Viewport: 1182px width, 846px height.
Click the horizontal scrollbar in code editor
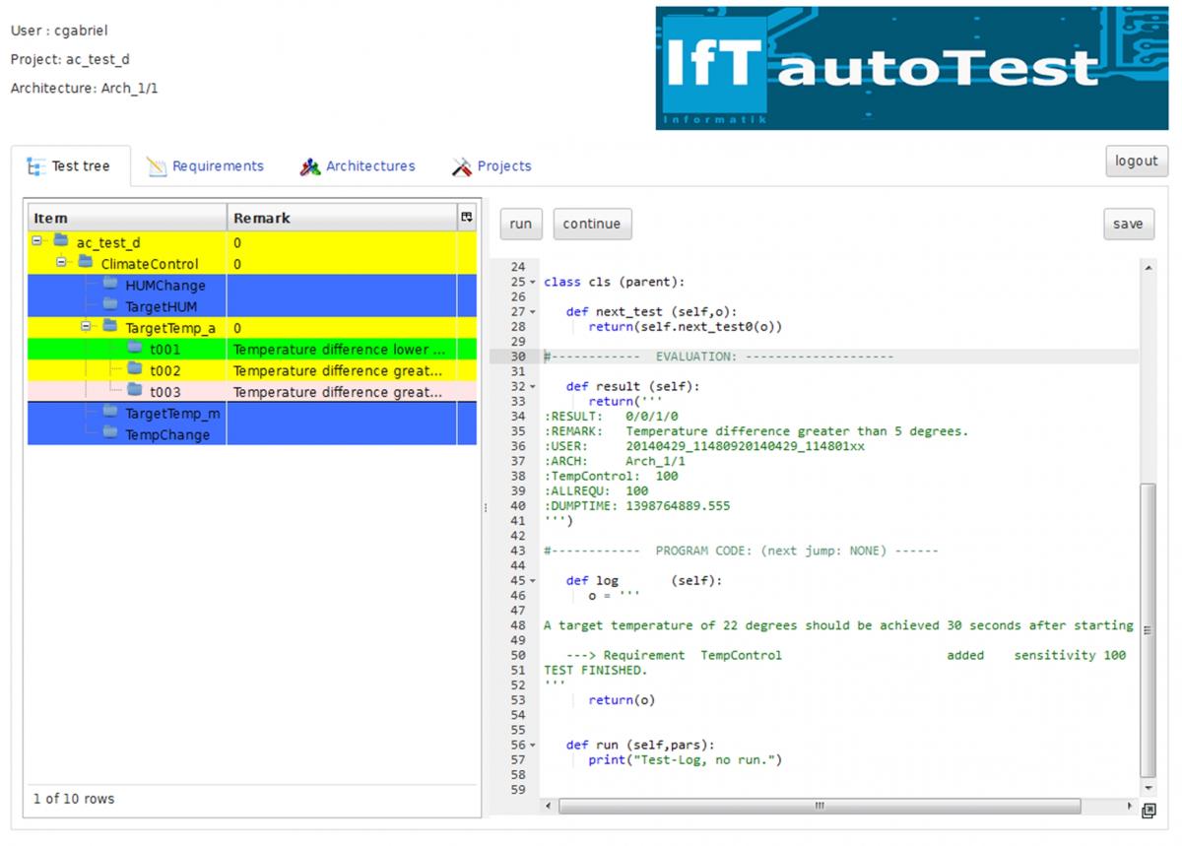pos(818,806)
